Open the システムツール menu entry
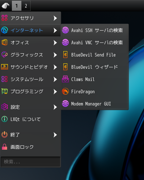The width and height of the screenshot is (144, 180). tap(31, 79)
